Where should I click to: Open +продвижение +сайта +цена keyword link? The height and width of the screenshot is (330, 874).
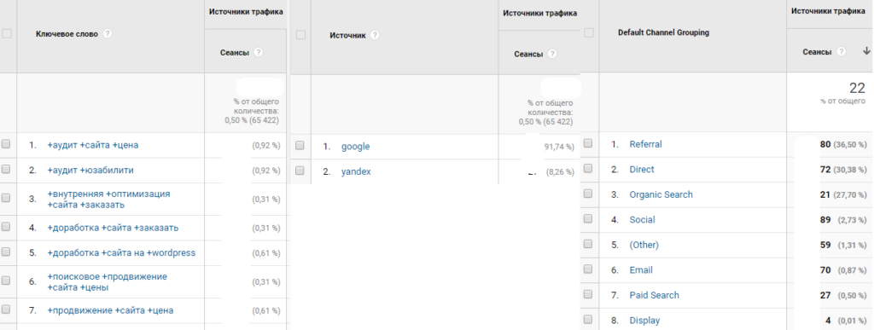pos(110,310)
